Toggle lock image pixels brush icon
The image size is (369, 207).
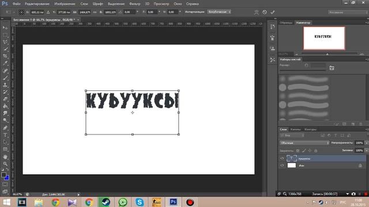click(x=304, y=151)
